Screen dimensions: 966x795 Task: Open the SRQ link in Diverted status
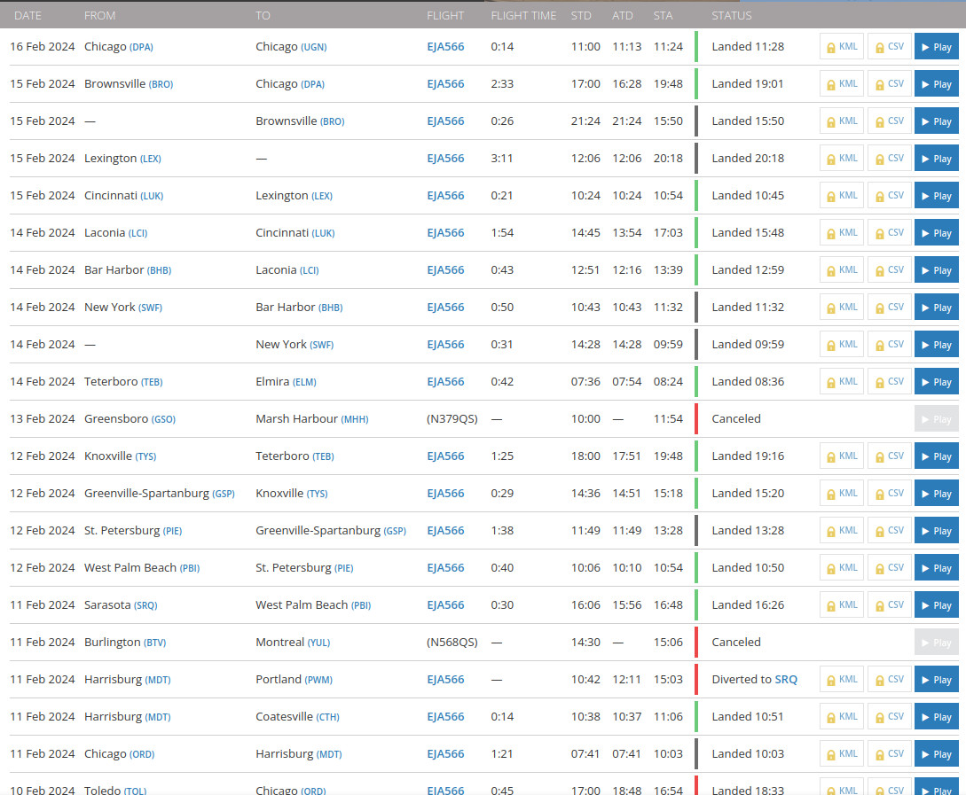point(786,680)
